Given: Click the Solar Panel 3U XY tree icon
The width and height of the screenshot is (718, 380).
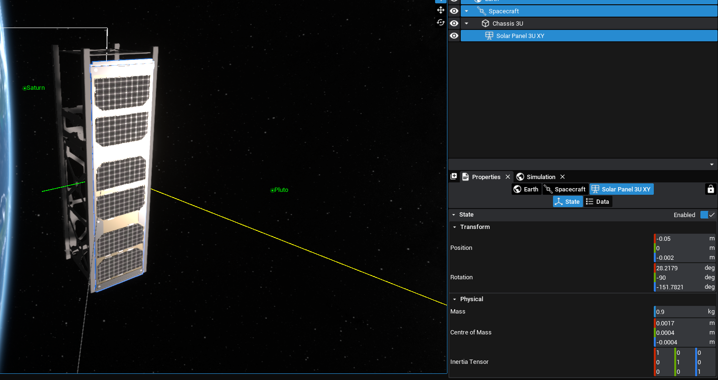Looking at the screenshot, I should point(489,36).
